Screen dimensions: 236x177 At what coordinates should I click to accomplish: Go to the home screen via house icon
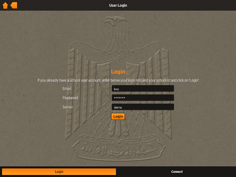click(x=5, y=6)
